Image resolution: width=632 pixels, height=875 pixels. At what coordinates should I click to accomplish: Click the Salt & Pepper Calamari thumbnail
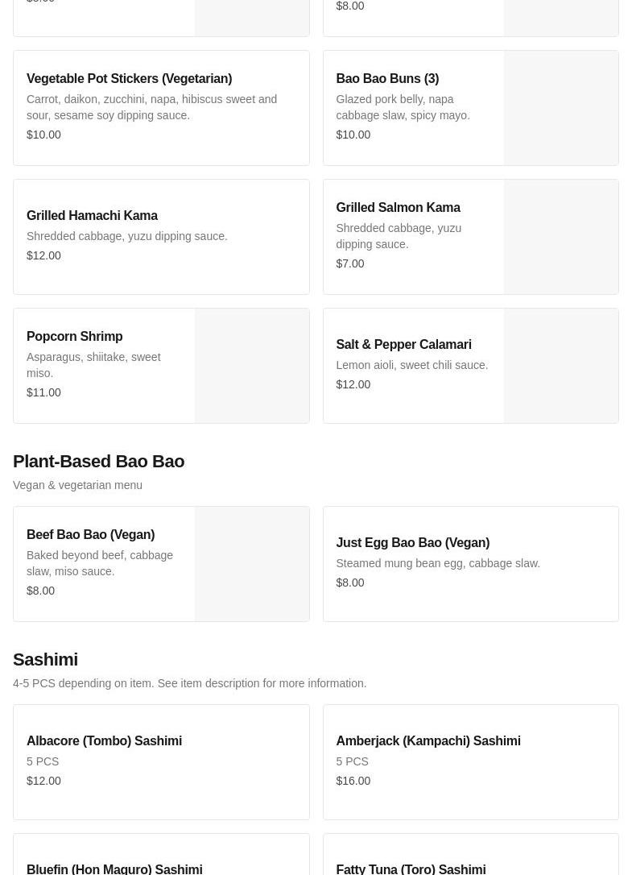click(x=560, y=366)
